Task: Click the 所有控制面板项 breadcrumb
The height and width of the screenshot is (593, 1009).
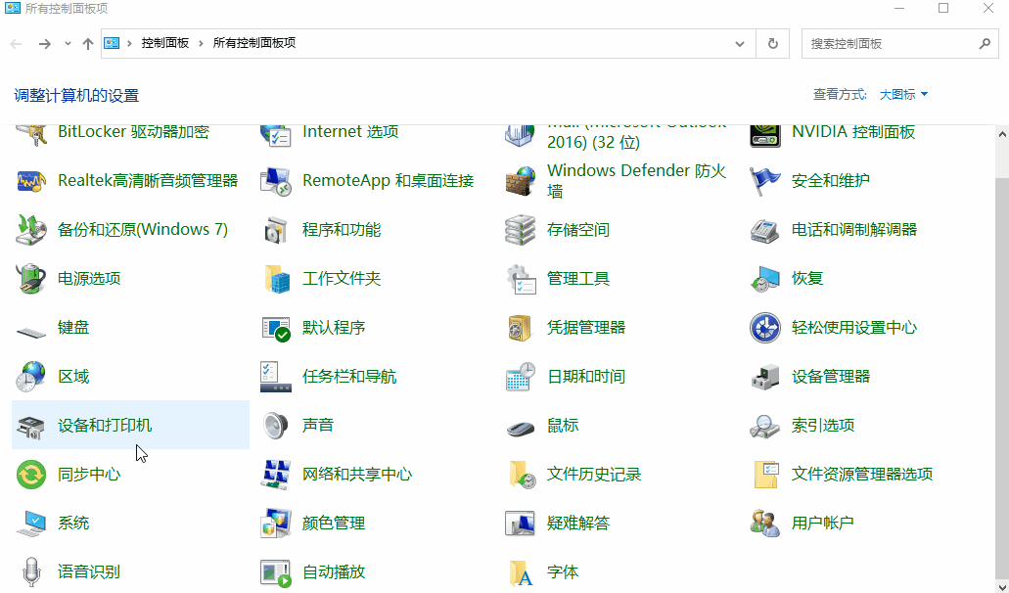Action: [x=254, y=43]
